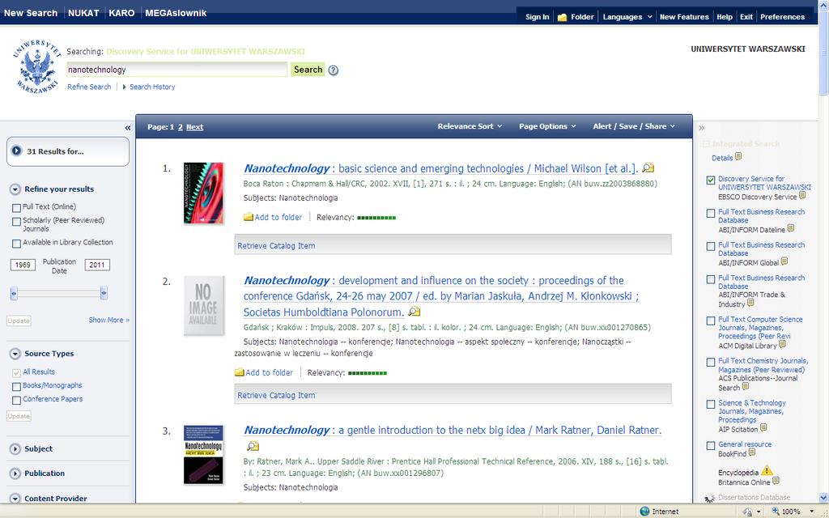The width and height of the screenshot is (829, 518).
Task: Open the Alert / Save / Share menu
Action: click(x=634, y=126)
